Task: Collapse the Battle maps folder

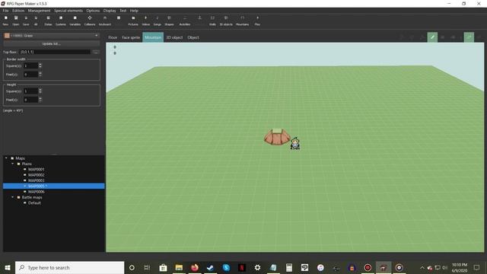Action: point(12,197)
